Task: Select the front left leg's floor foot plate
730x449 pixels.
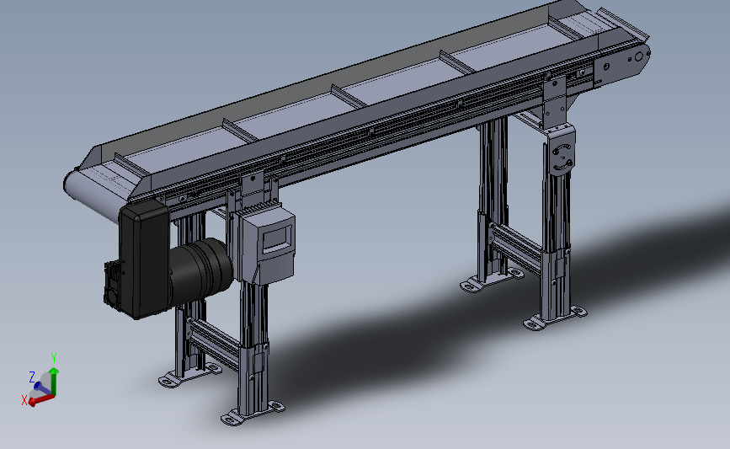Action: coord(253,414)
